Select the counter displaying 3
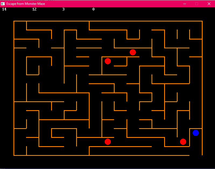This screenshot has height=169, width=215. [x=64, y=9]
